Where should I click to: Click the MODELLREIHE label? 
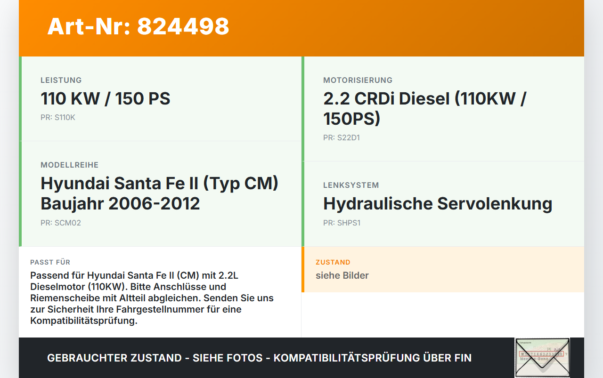[70, 165]
